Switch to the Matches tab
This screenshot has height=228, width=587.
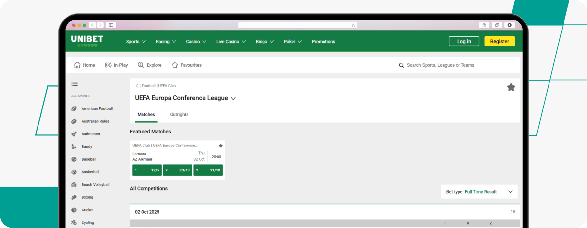pos(146,115)
